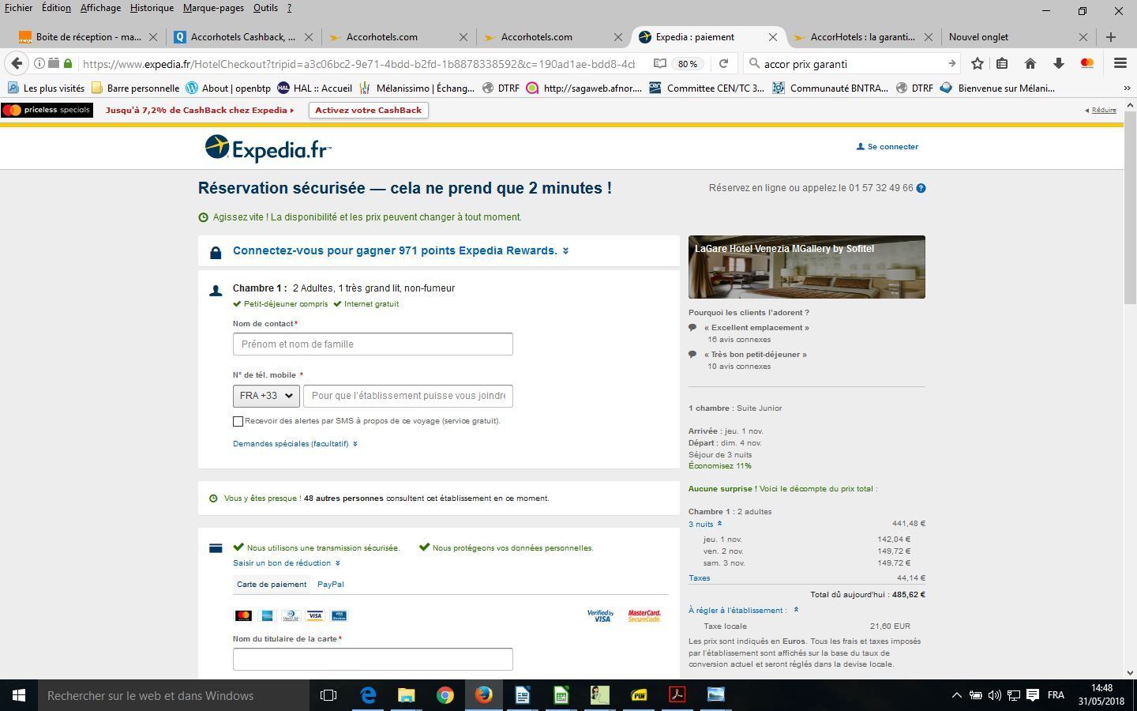1137x711 pixels.
Task: Click the Nom de contact input field
Action: 373,344
